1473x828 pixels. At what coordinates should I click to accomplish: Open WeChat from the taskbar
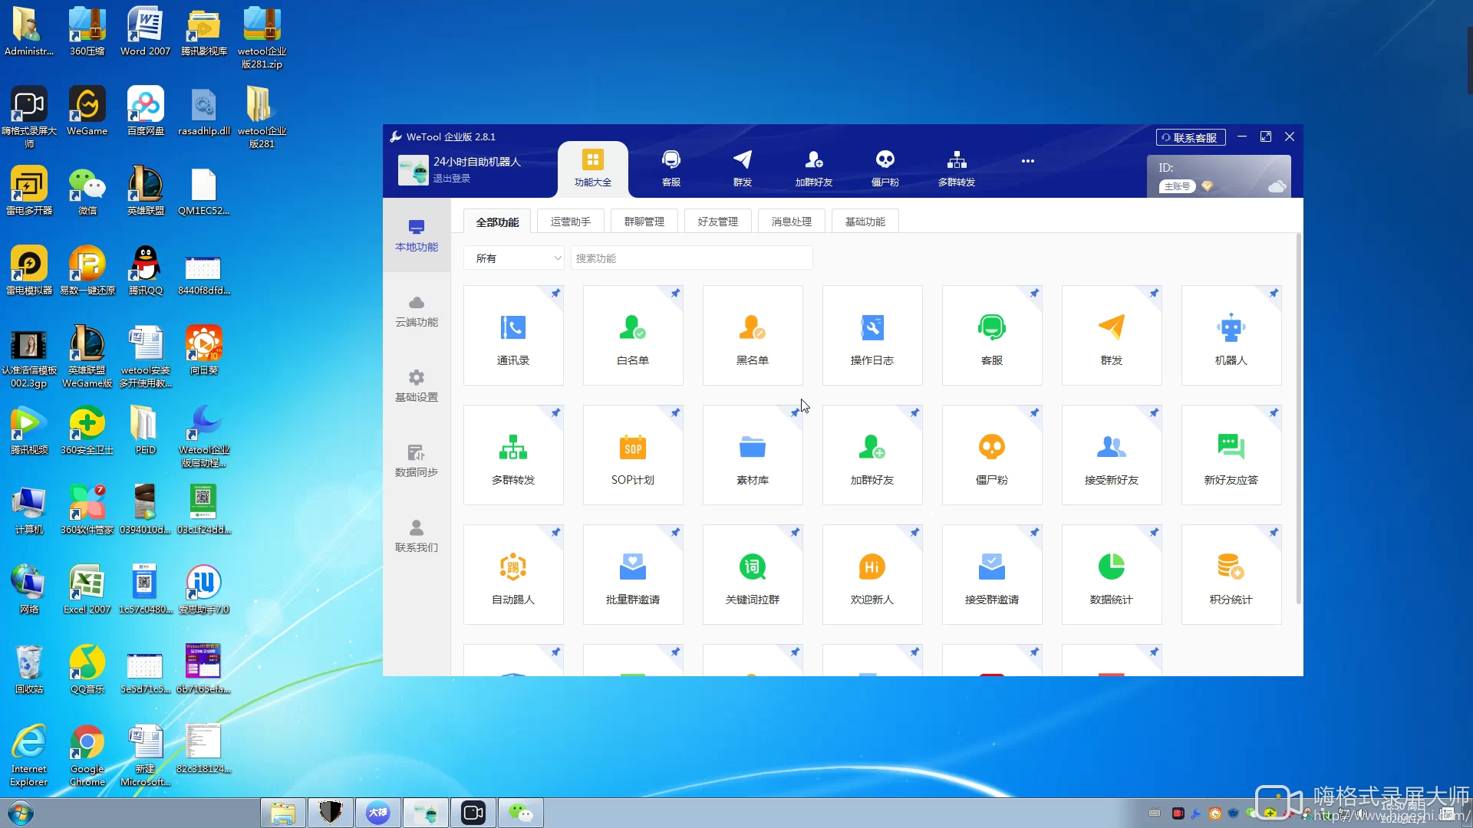click(x=521, y=813)
